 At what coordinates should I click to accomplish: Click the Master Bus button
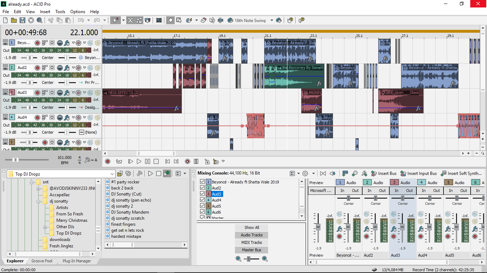(x=252, y=250)
